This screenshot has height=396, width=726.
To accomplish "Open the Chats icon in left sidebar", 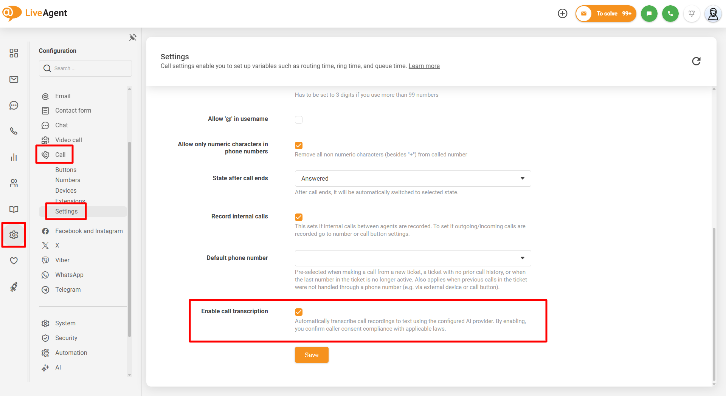I will click(x=14, y=105).
